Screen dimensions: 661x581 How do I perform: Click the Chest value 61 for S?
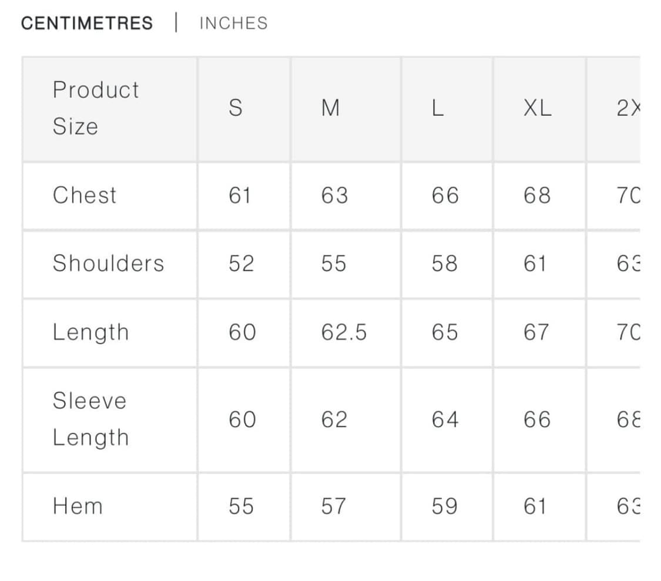240,195
